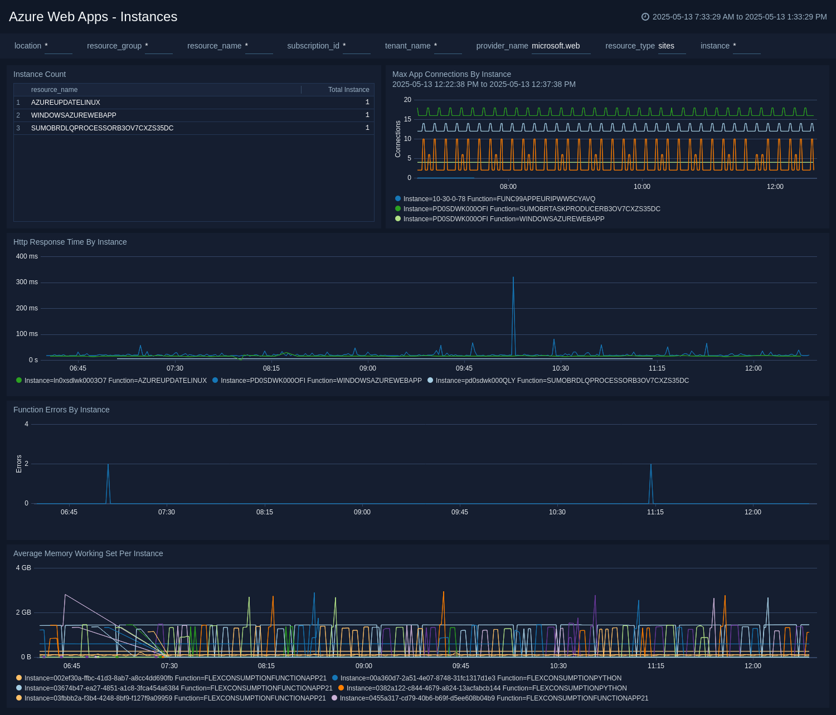Toggle legend dot for instance 03fbbb2a-f3b4
The height and width of the screenshot is (715, 836).
(19, 698)
